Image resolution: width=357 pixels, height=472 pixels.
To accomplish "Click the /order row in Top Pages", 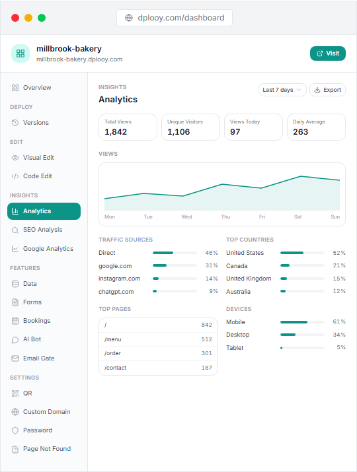I will pos(158,353).
